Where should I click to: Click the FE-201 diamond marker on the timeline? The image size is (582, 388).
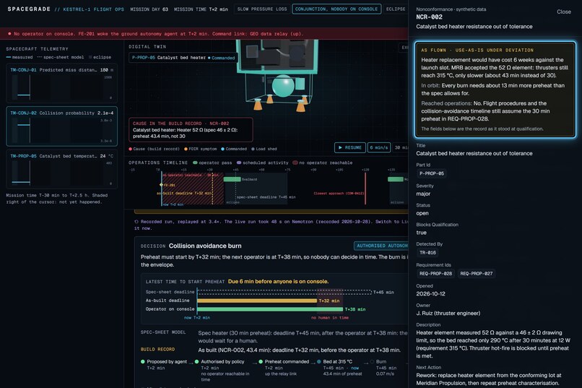pyautogui.click(x=161, y=184)
